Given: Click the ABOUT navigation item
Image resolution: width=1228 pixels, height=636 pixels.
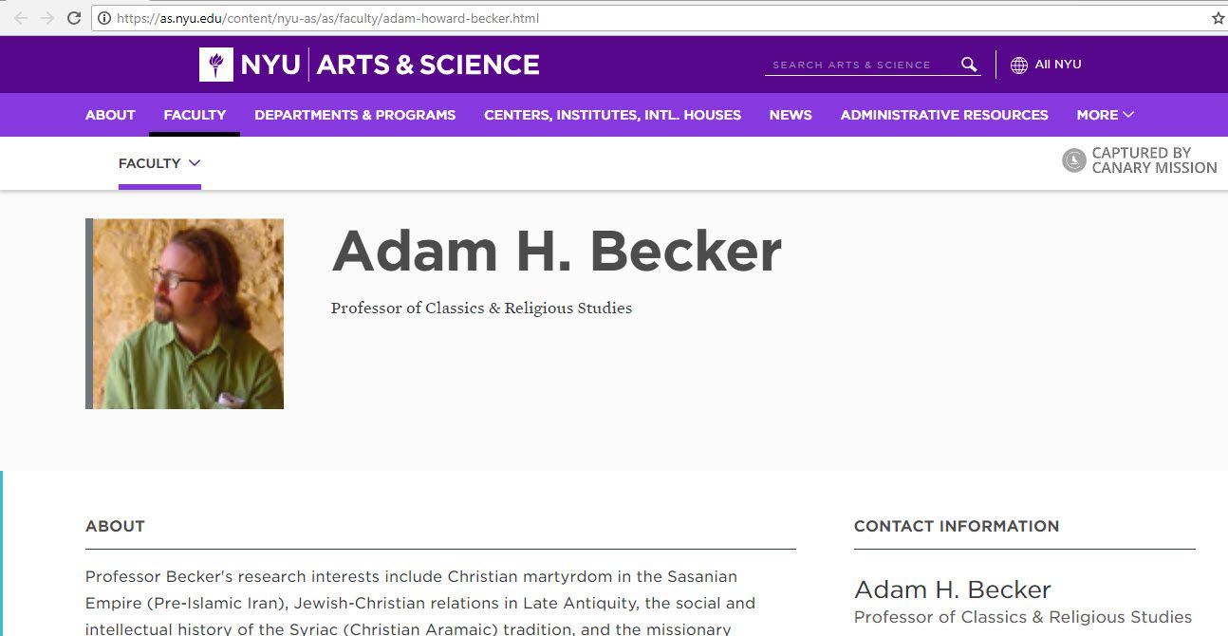Looking at the screenshot, I should [109, 115].
